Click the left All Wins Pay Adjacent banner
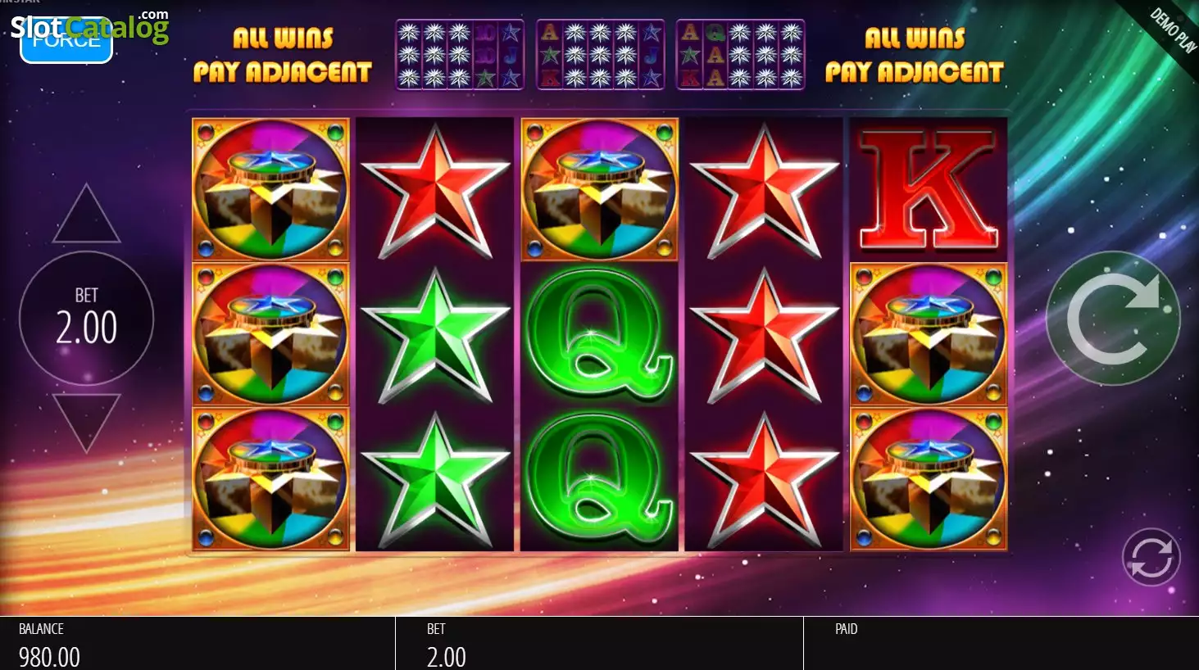1199x670 pixels. tap(283, 55)
